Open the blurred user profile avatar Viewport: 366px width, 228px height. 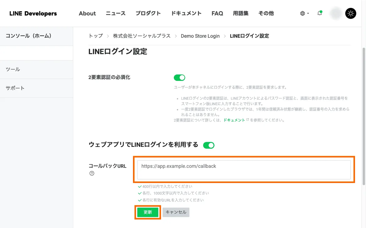tap(336, 13)
